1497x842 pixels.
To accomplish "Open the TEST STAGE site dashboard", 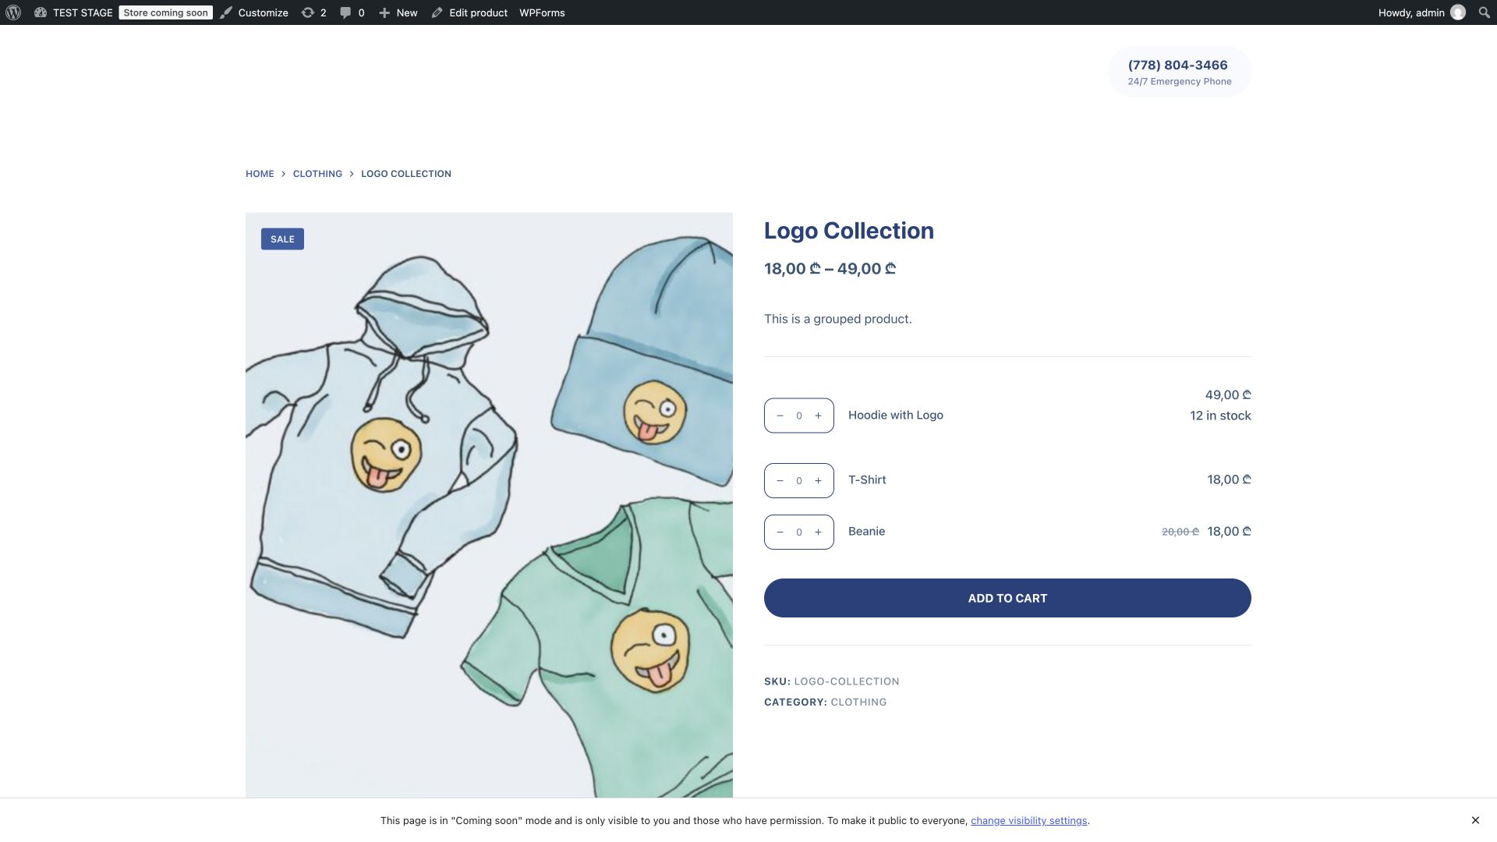I will click(x=74, y=12).
